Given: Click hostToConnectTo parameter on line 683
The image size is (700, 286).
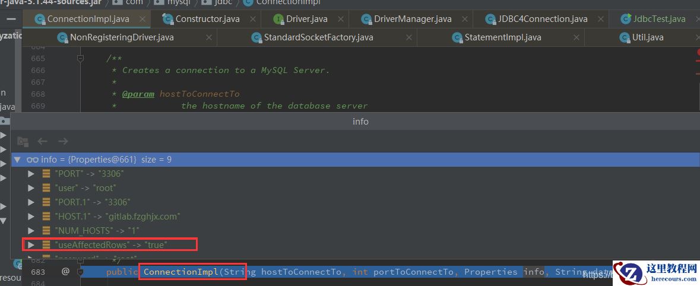Looking at the screenshot, I should (302, 272).
